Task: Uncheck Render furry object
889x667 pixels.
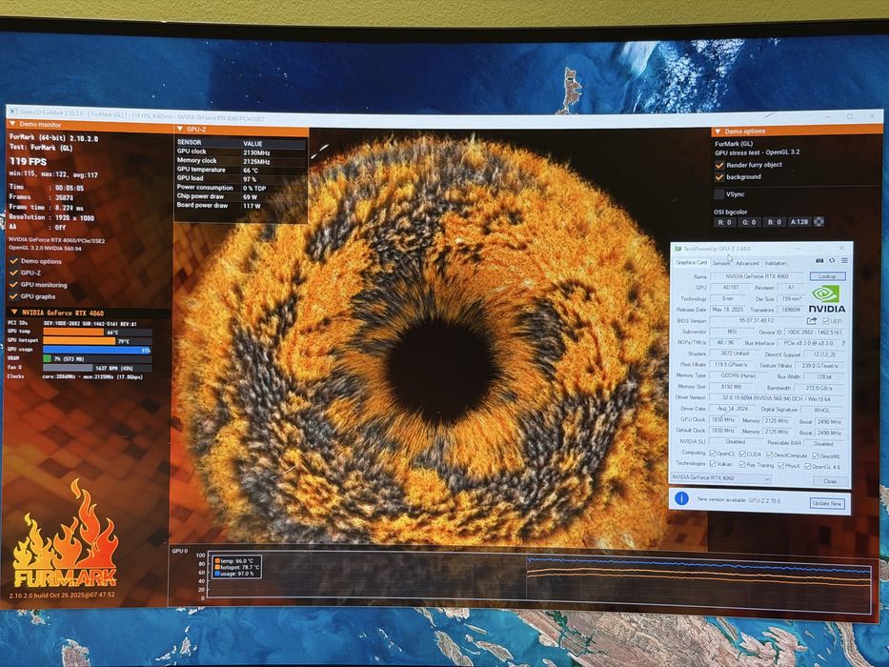Action: [719, 165]
